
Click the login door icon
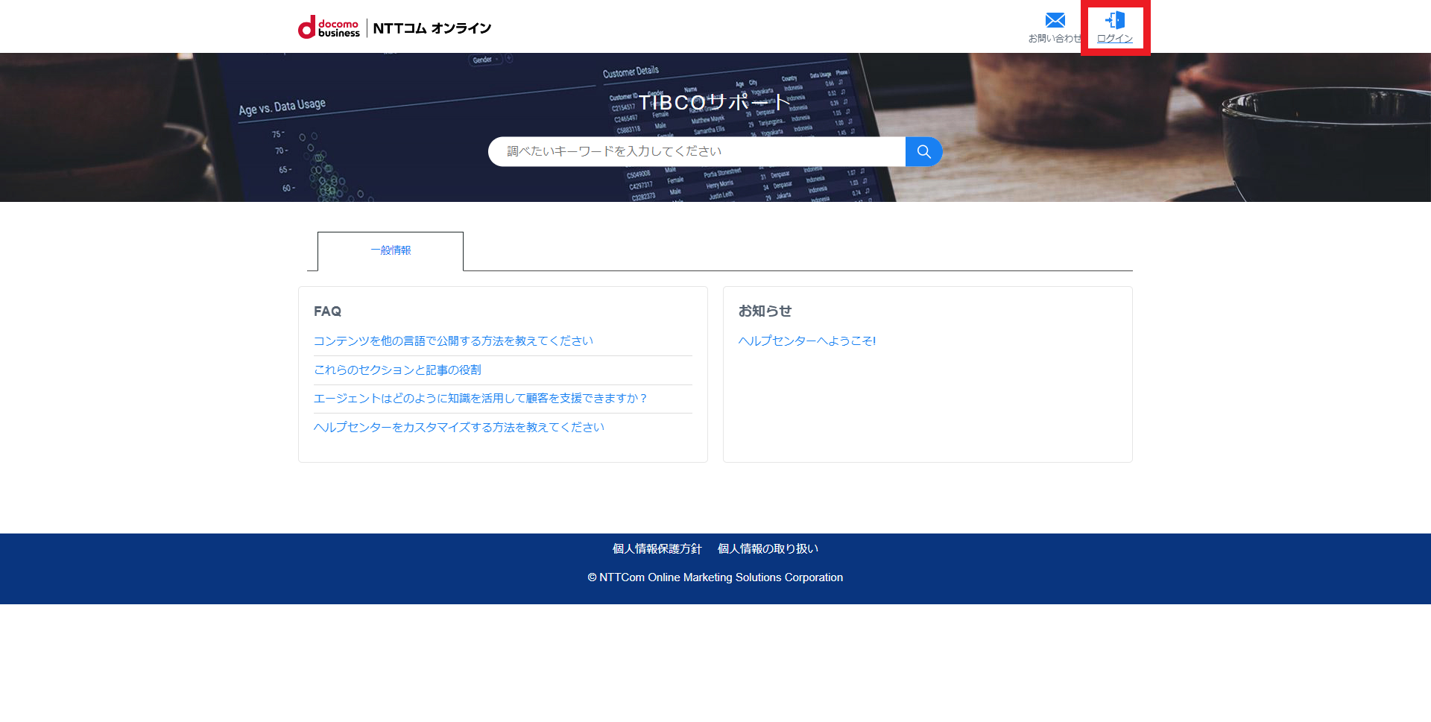click(1115, 20)
